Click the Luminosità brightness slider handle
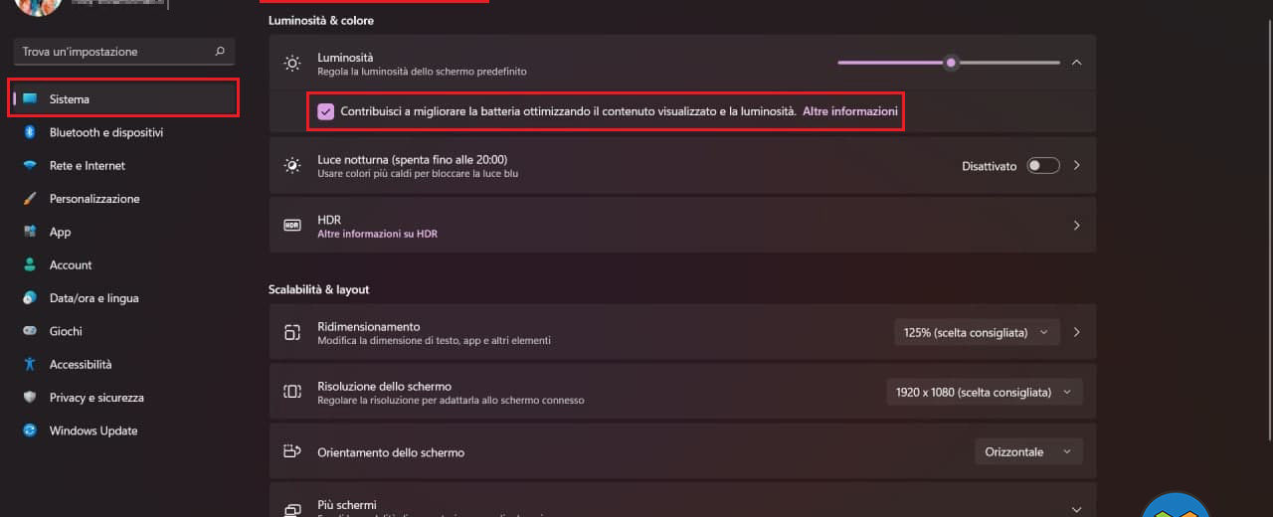Screen dimensions: 1273x517 [x=952, y=63]
